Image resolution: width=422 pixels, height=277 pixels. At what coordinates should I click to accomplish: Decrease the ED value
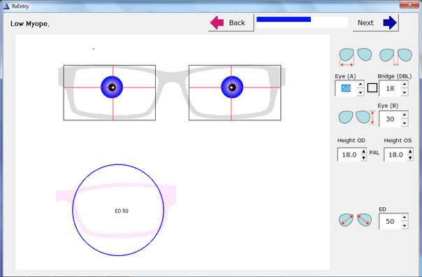tap(405, 225)
